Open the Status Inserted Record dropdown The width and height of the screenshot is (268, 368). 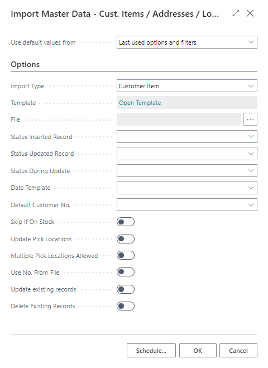[187, 137]
